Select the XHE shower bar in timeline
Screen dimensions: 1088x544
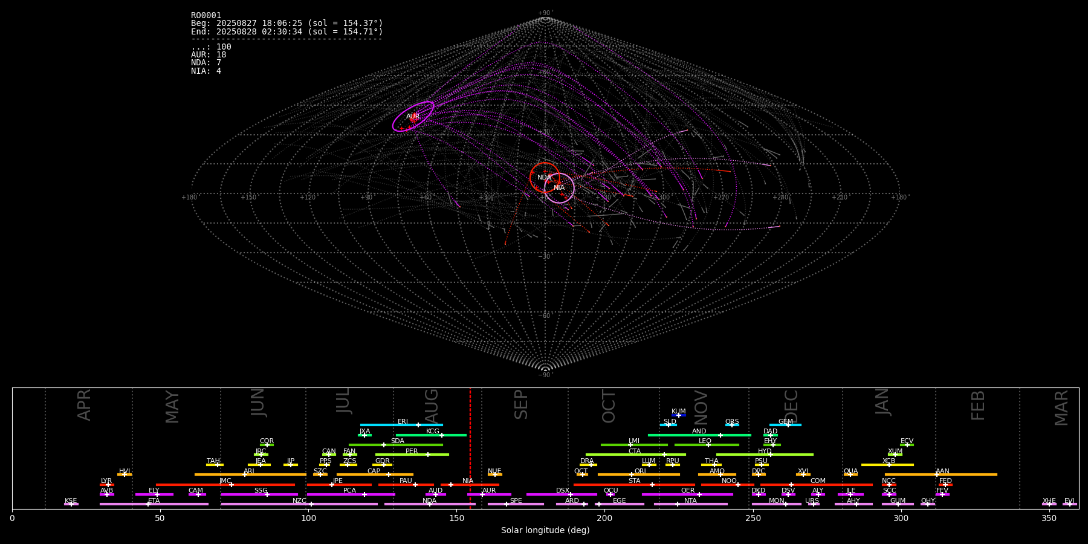1049,504
